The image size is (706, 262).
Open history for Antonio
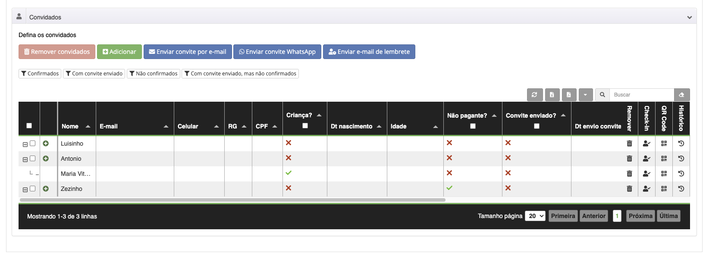tap(681, 159)
